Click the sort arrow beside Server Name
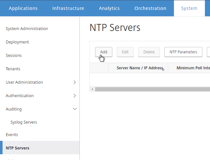Viewport: 210px width, 160px height. pyautogui.click(x=163, y=69)
